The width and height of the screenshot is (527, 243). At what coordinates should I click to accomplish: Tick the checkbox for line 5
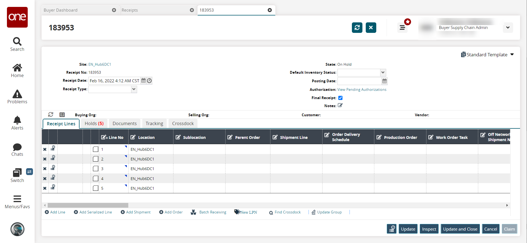[x=96, y=188]
